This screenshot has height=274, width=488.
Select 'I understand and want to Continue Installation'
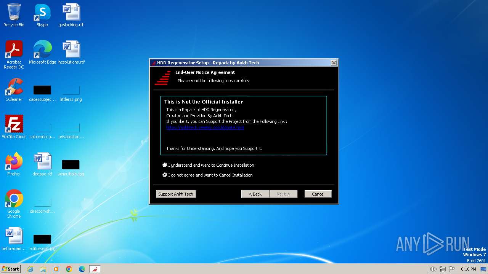pos(209,165)
